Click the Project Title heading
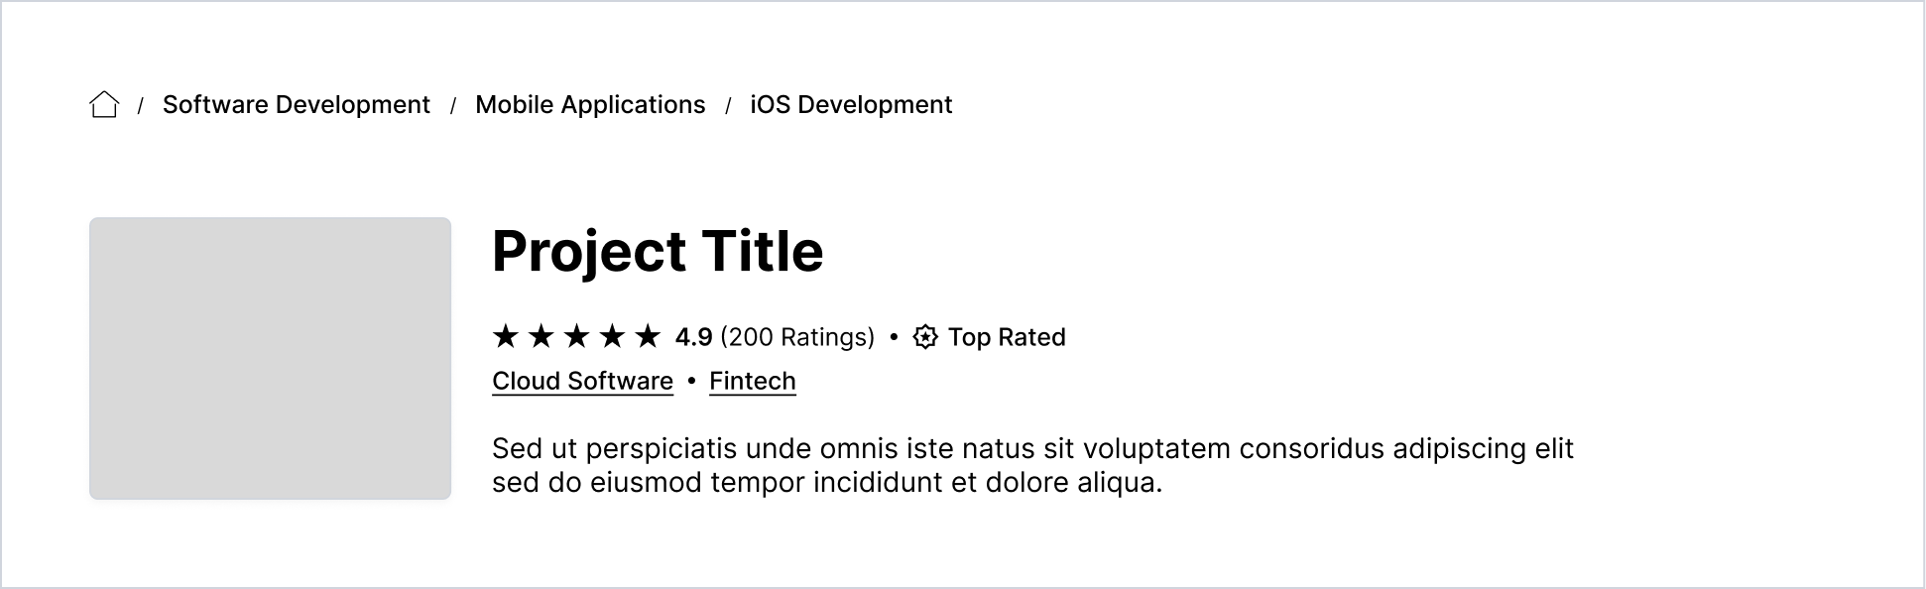Image resolution: width=1926 pixels, height=589 pixels. [658, 251]
